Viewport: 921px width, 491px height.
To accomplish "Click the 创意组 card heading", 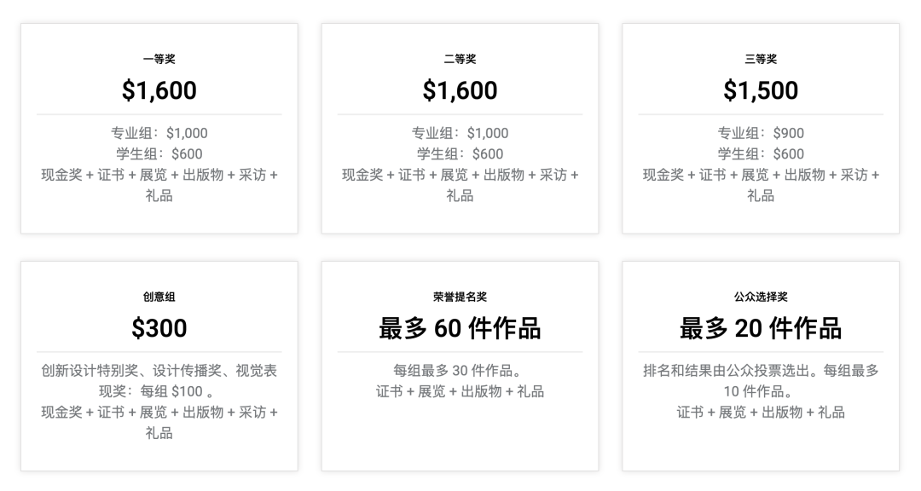I will [159, 297].
